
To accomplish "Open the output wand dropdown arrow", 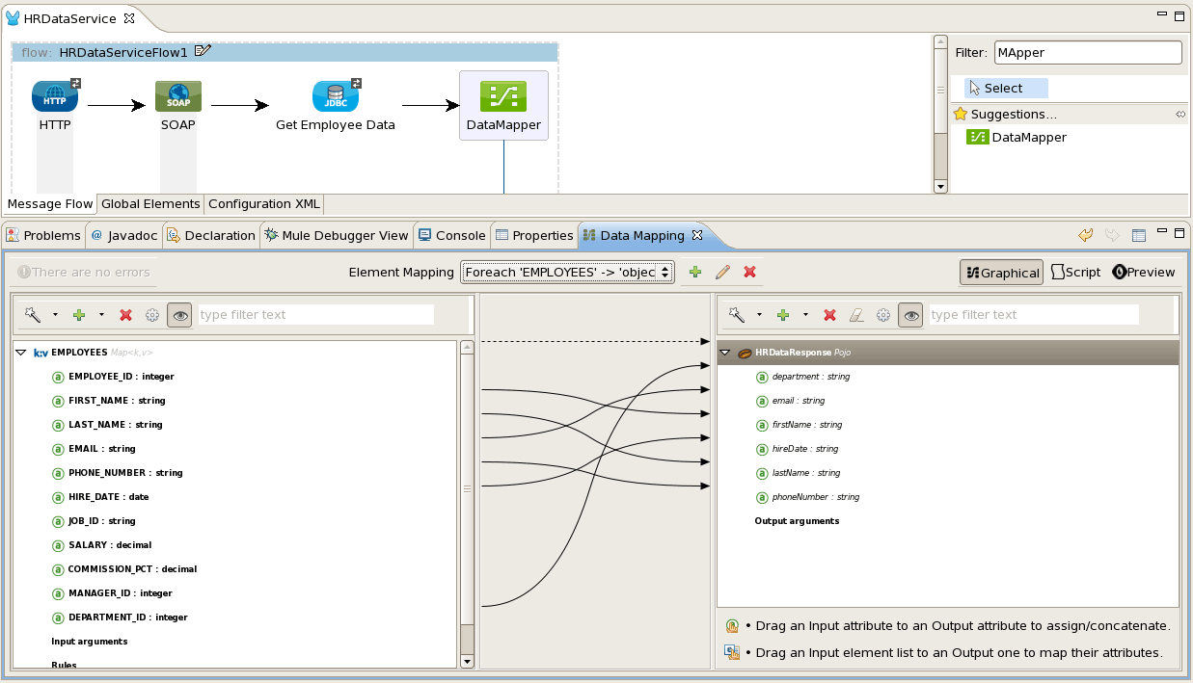I will (x=759, y=315).
